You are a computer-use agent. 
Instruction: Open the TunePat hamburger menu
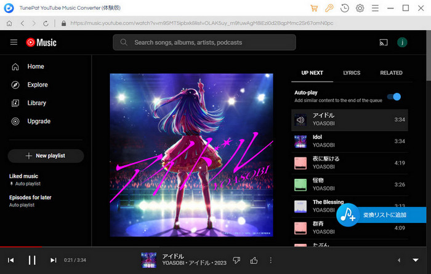pyautogui.click(x=375, y=8)
